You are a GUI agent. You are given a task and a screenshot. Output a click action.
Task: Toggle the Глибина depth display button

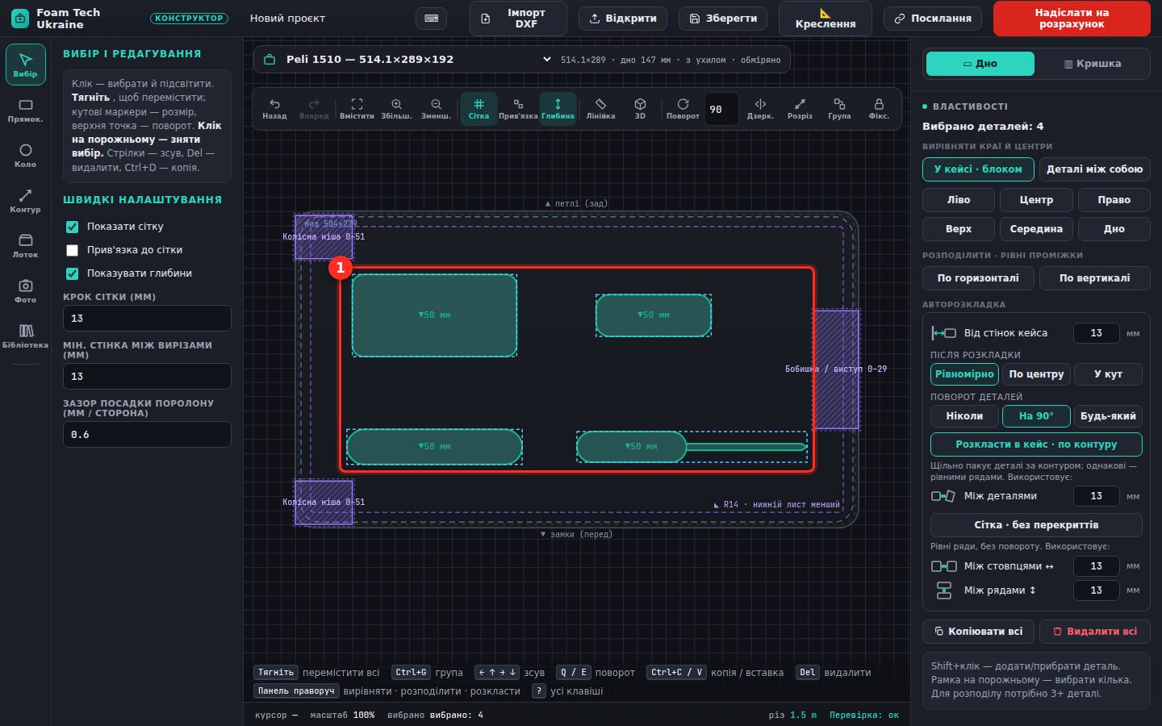pyautogui.click(x=558, y=109)
